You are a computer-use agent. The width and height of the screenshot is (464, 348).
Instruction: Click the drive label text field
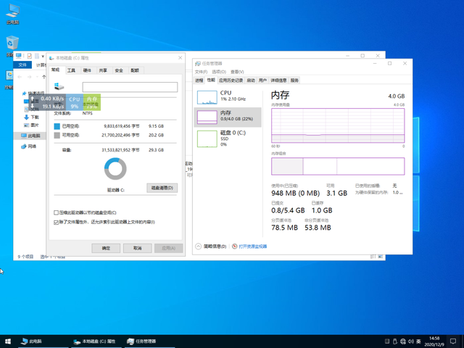130,87
